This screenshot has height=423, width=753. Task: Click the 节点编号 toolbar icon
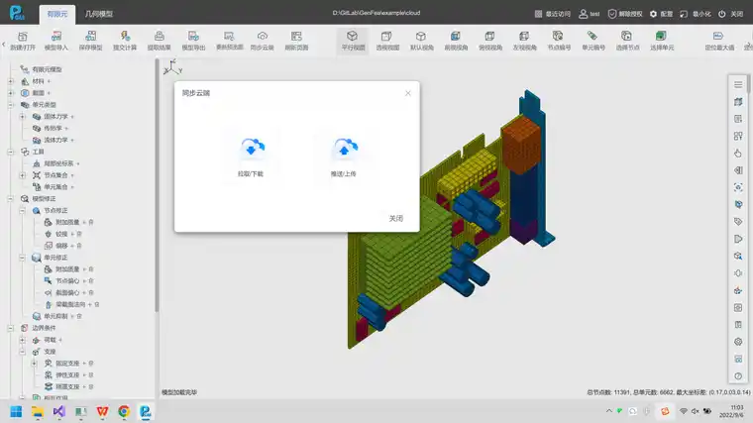[x=559, y=40]
